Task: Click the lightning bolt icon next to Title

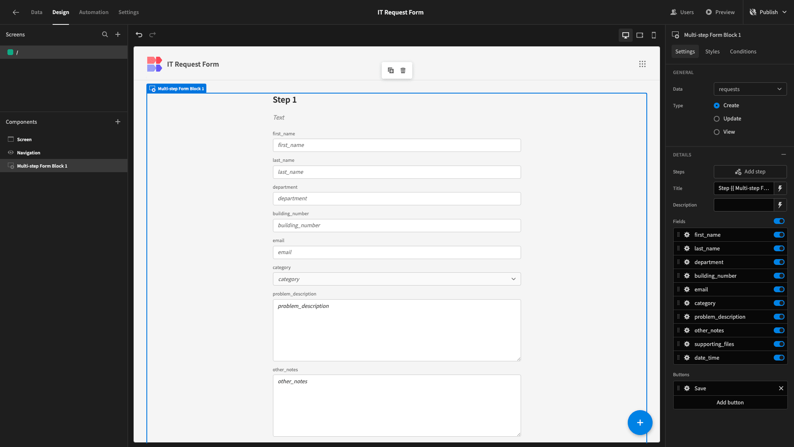Action: (782, 188)
